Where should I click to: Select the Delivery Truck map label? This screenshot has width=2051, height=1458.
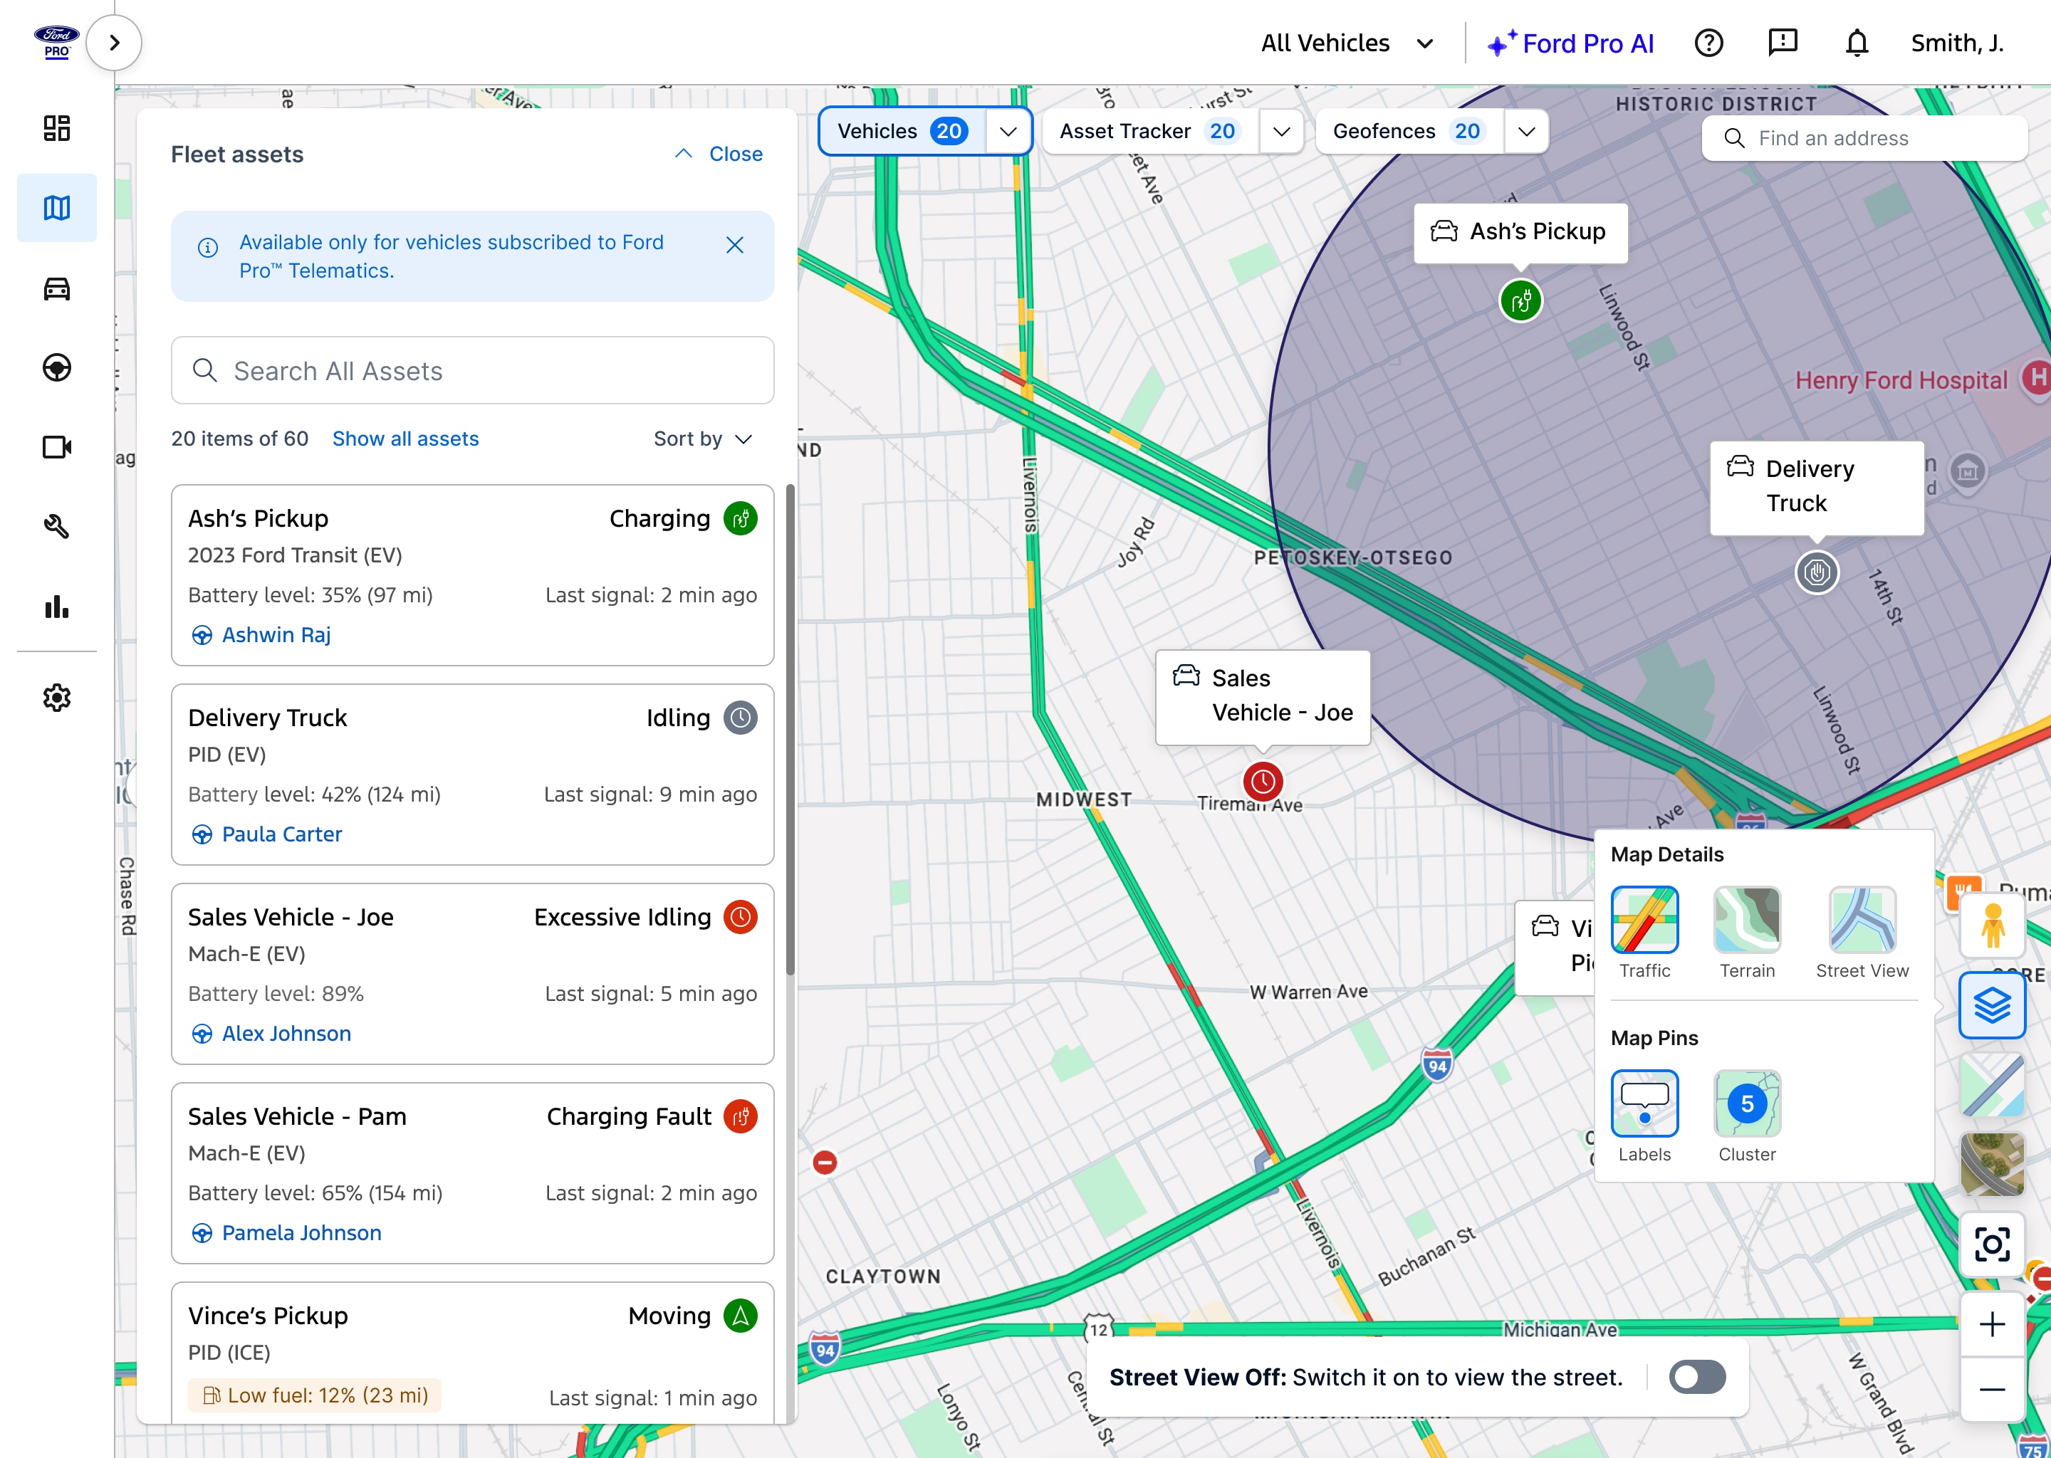(x=1817, y=487)
